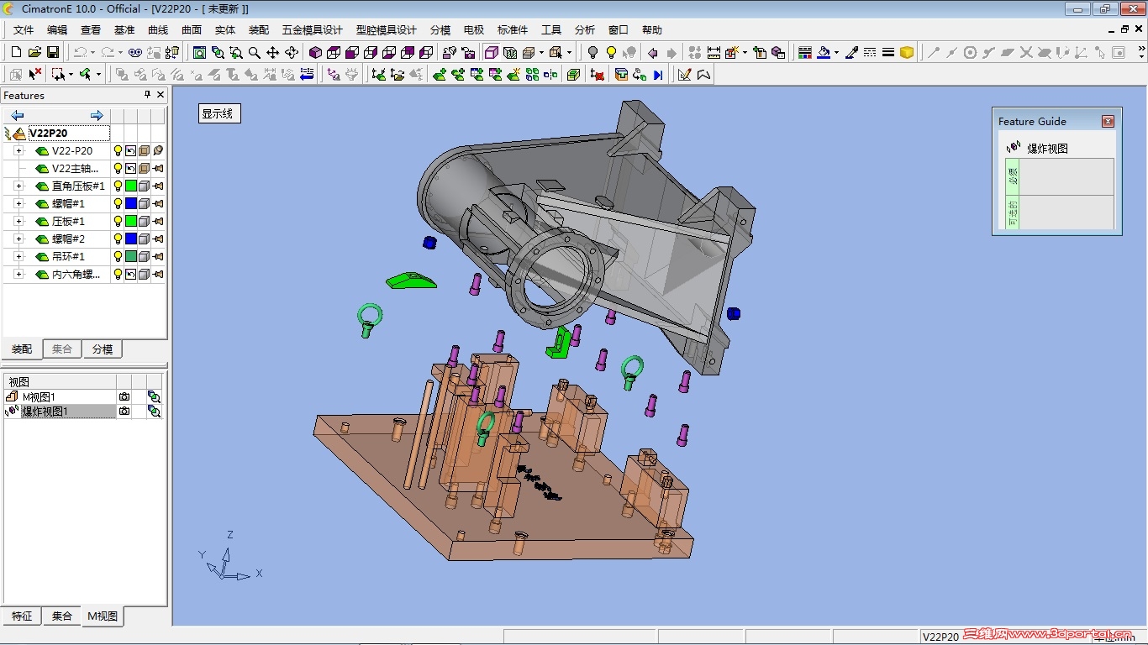Click the Rotate view tool icon
1148x645 pixels.
pyautogui.click(x=292, y=52)
